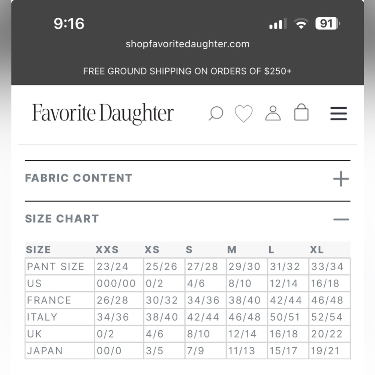Tap the free ground shipping banner
Viewport: 375px width, 375px height.
187,71
